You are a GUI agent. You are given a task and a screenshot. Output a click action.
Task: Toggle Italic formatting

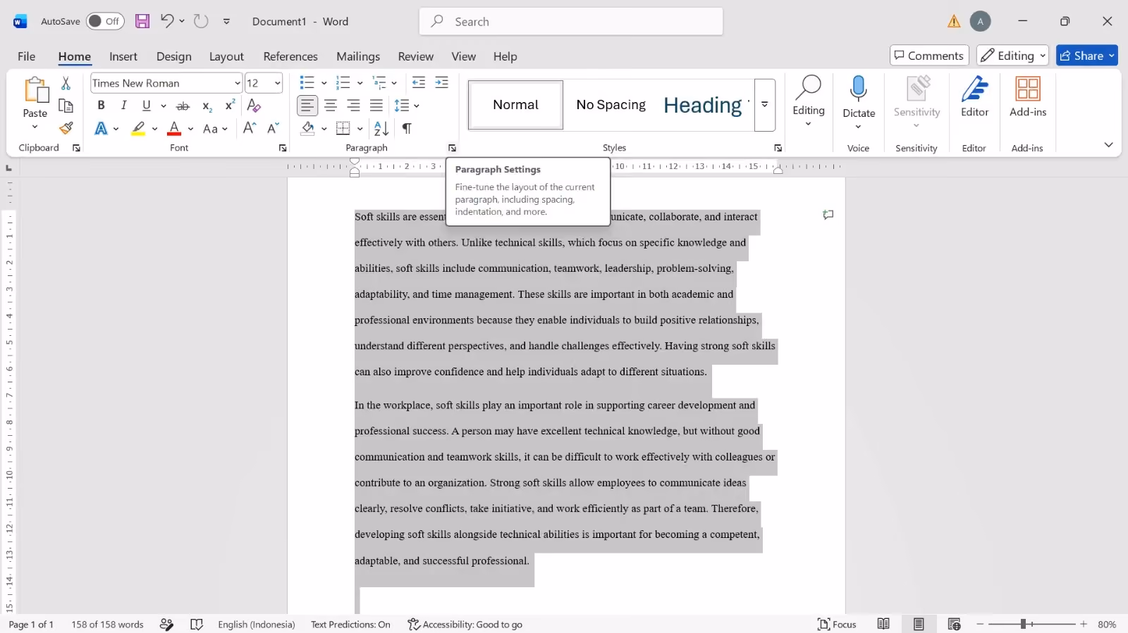[124, 106]
